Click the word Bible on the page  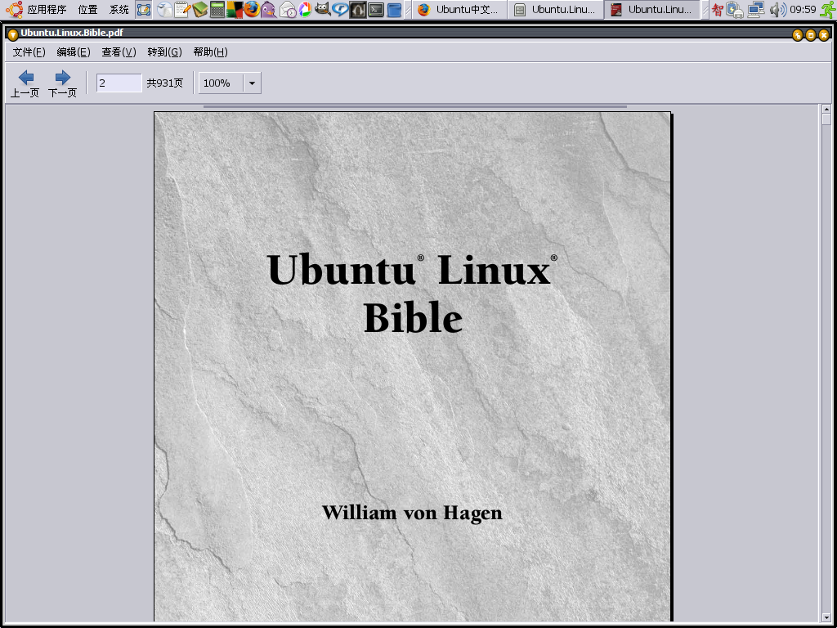(x=413, y=317)
